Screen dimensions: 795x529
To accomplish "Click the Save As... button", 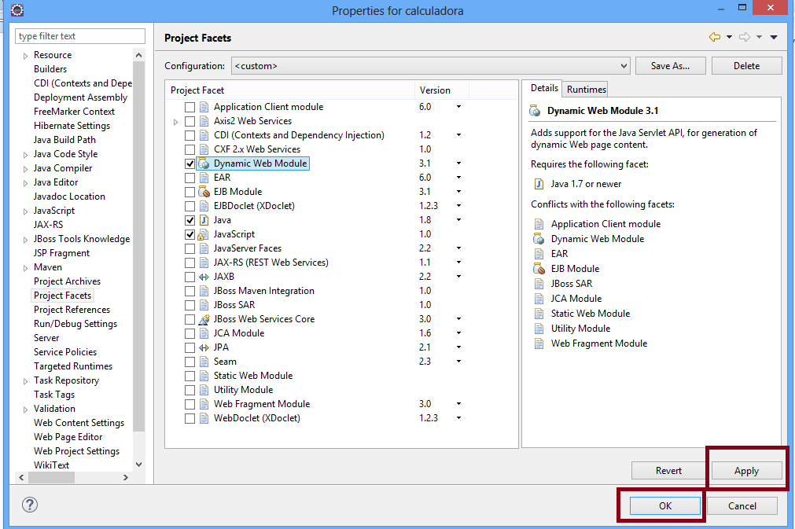I will (670, 66).
